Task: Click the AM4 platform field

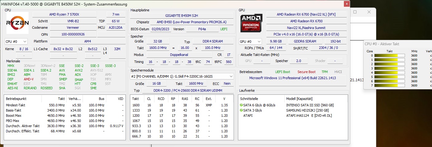Action: point(87,41)
